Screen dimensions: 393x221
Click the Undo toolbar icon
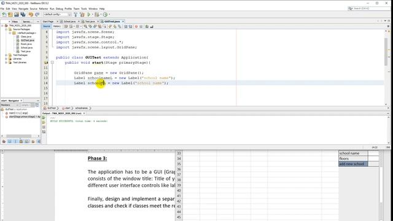(31, 15)
